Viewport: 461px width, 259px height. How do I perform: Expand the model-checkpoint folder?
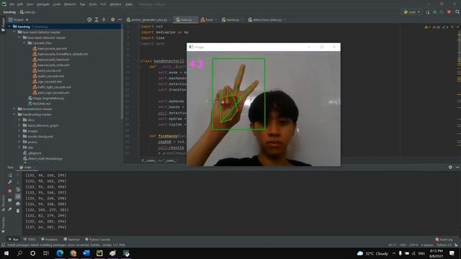tap(19, 137)
